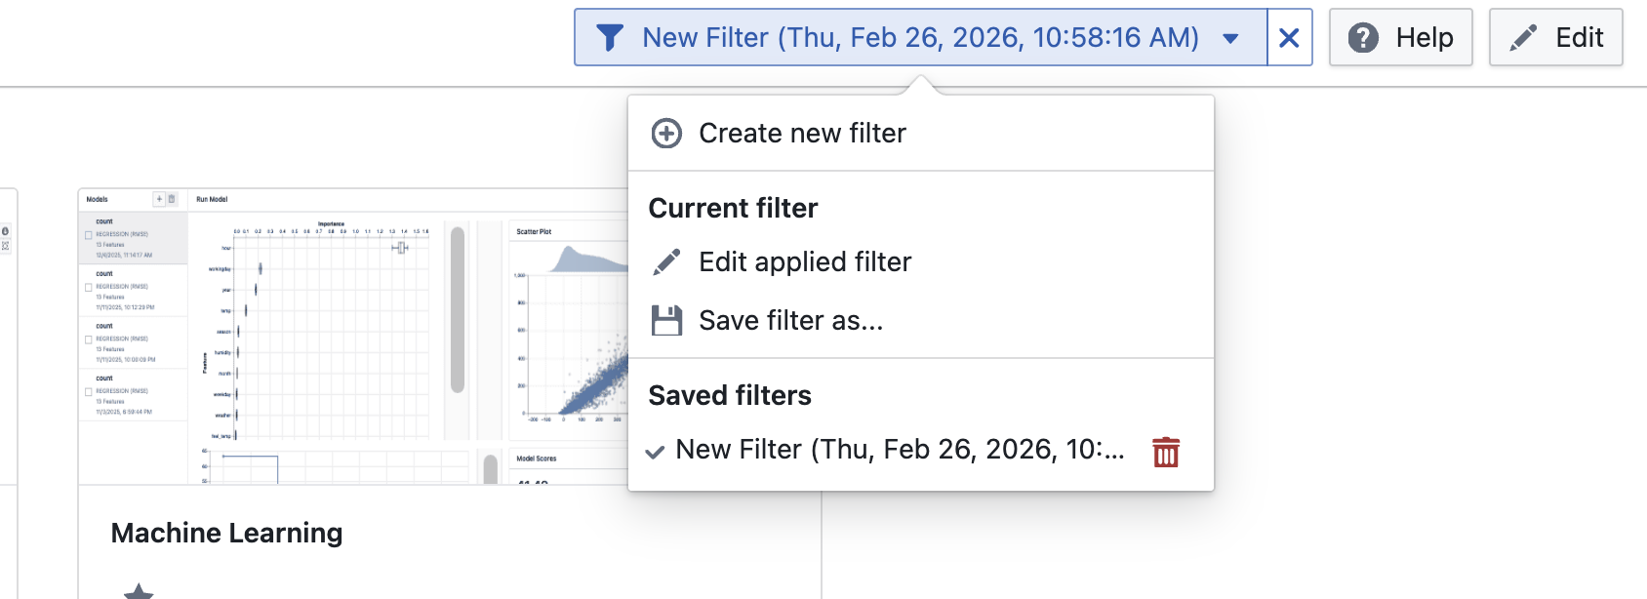Click the floppy disk Save filter as icon
Screen dimensions: 1647x599
(x=667, y=321)
